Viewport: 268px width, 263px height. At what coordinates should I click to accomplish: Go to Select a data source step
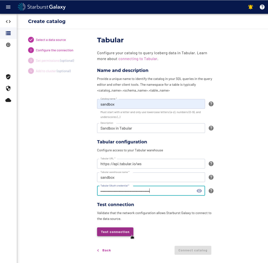tap(51, 40)
